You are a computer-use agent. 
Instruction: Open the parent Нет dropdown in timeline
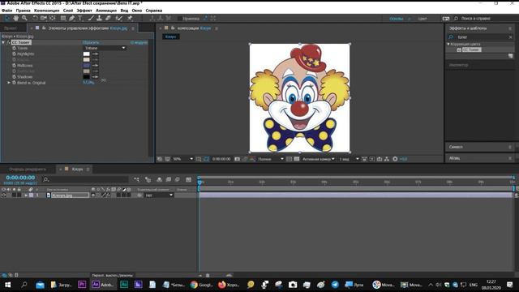[159, 195]
